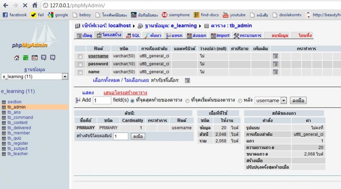341x189 pixels.
Task: Click the green log out icon in sidebar
Action: point(26,58)
